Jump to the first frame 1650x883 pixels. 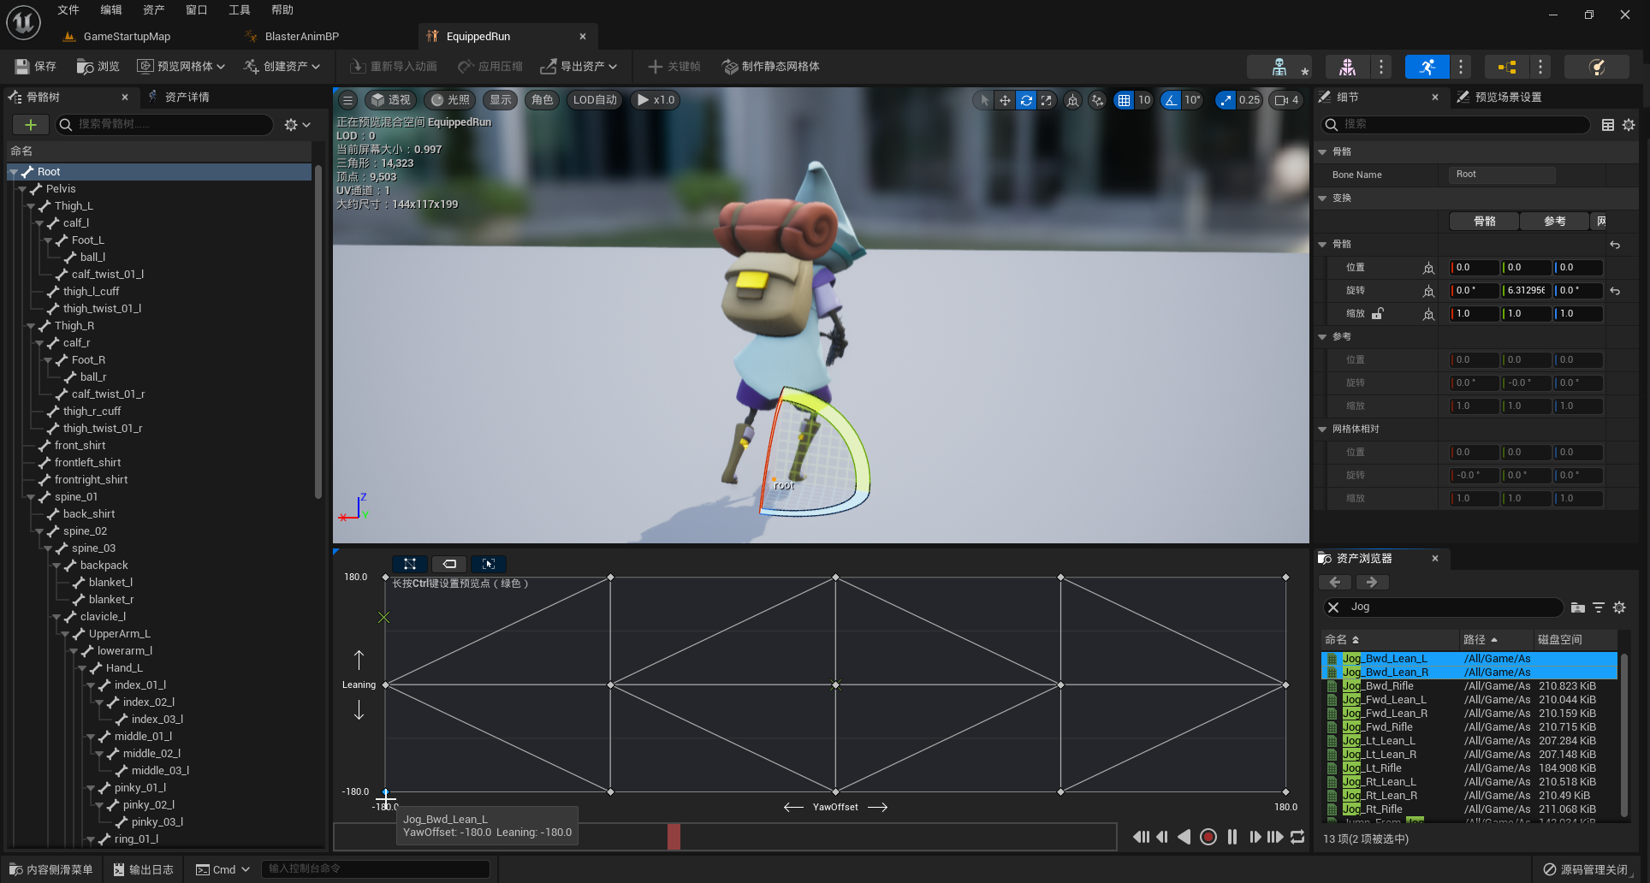point(1141,837)
